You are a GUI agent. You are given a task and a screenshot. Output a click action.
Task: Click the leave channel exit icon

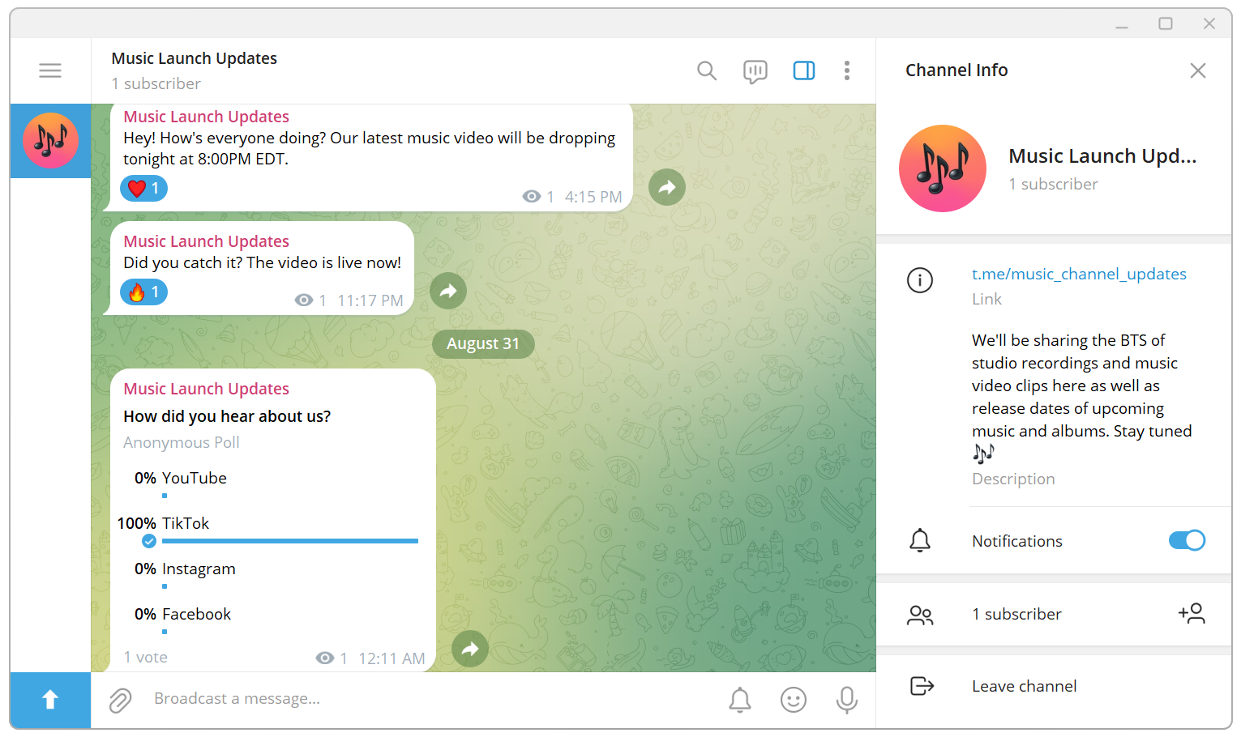click(922, 686)
